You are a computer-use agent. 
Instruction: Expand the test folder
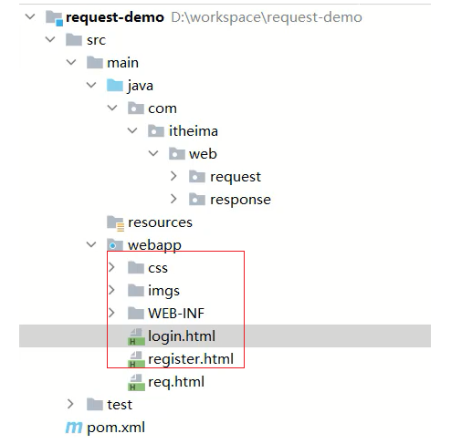click(70, 404)
